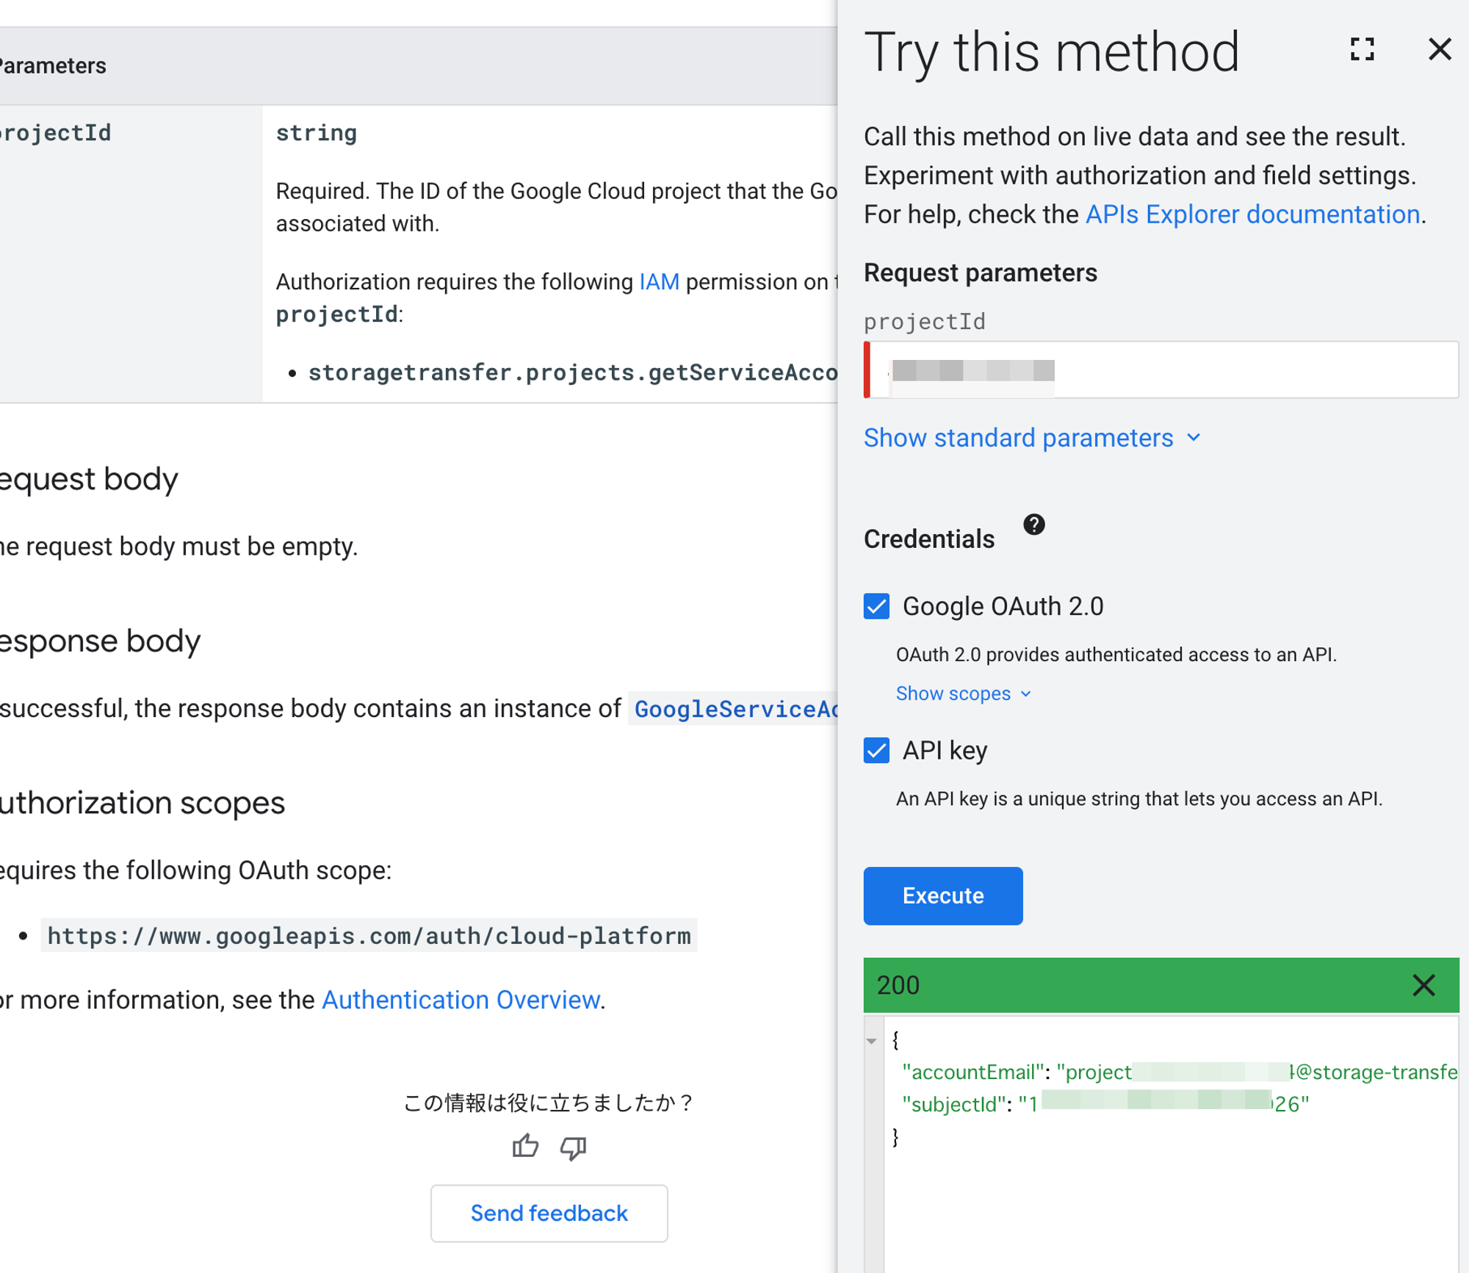This screenshot has width=1469, height=1273.
Task: Follow the Authentication Overview link
Action: click(x=461, y=1000)
